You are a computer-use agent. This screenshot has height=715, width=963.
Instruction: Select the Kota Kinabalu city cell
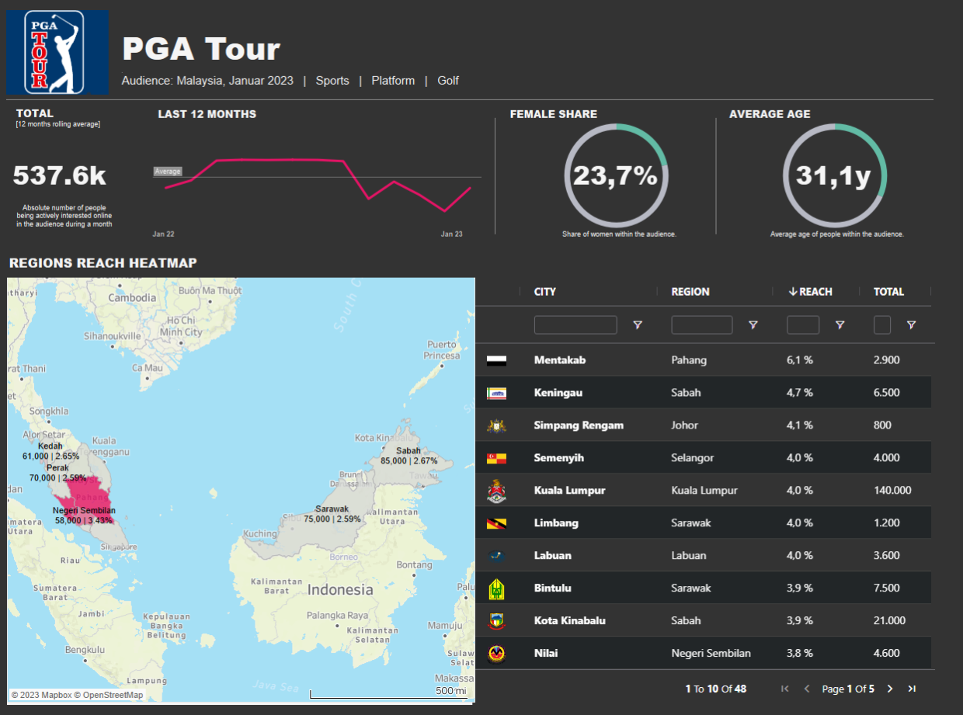coord(570,621)
